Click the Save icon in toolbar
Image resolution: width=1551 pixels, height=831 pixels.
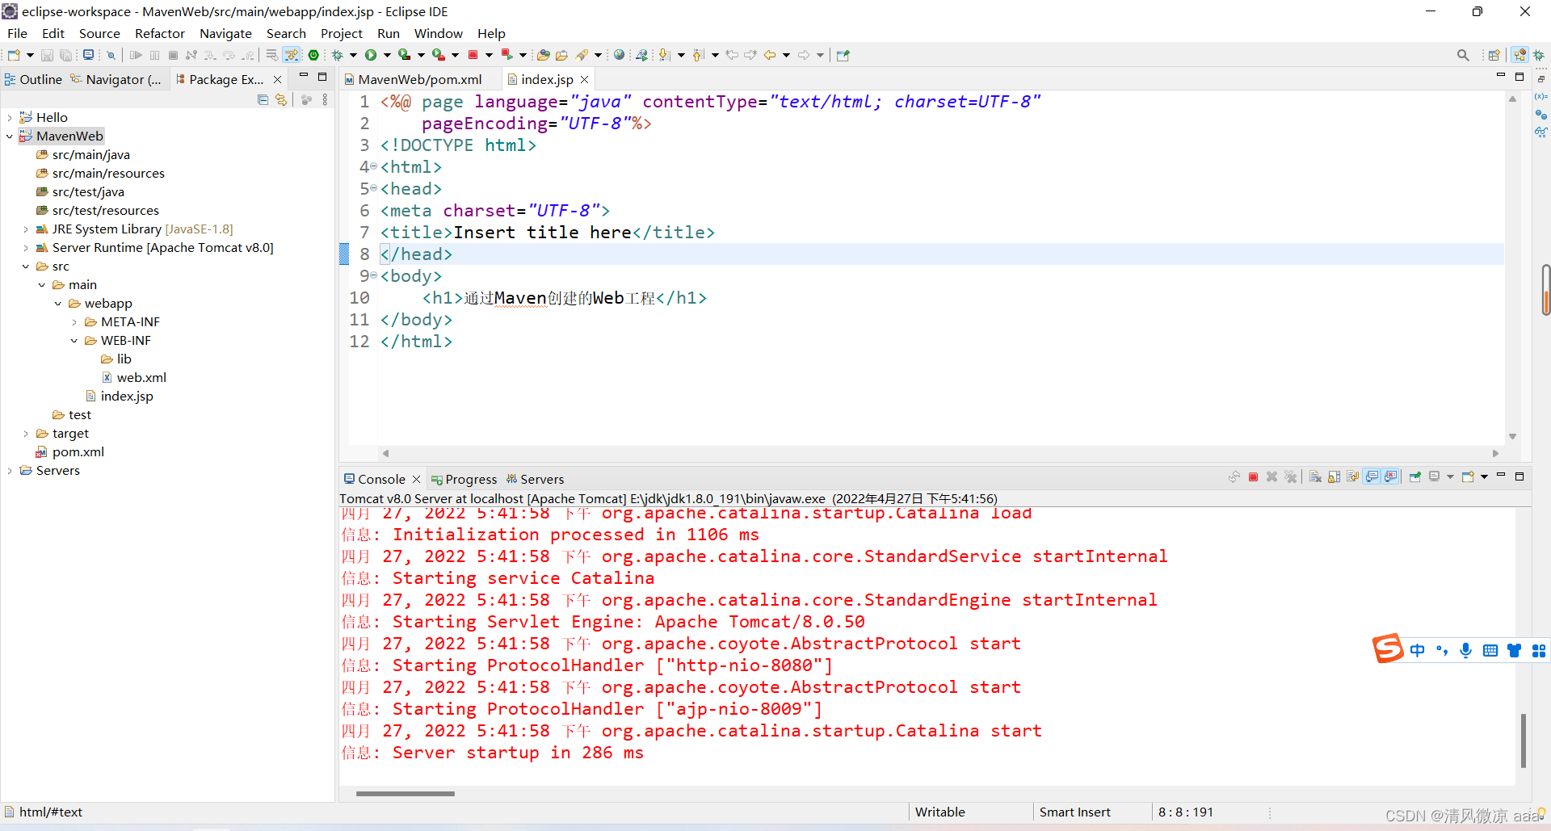pyautogui.click(x=47, y=55)
